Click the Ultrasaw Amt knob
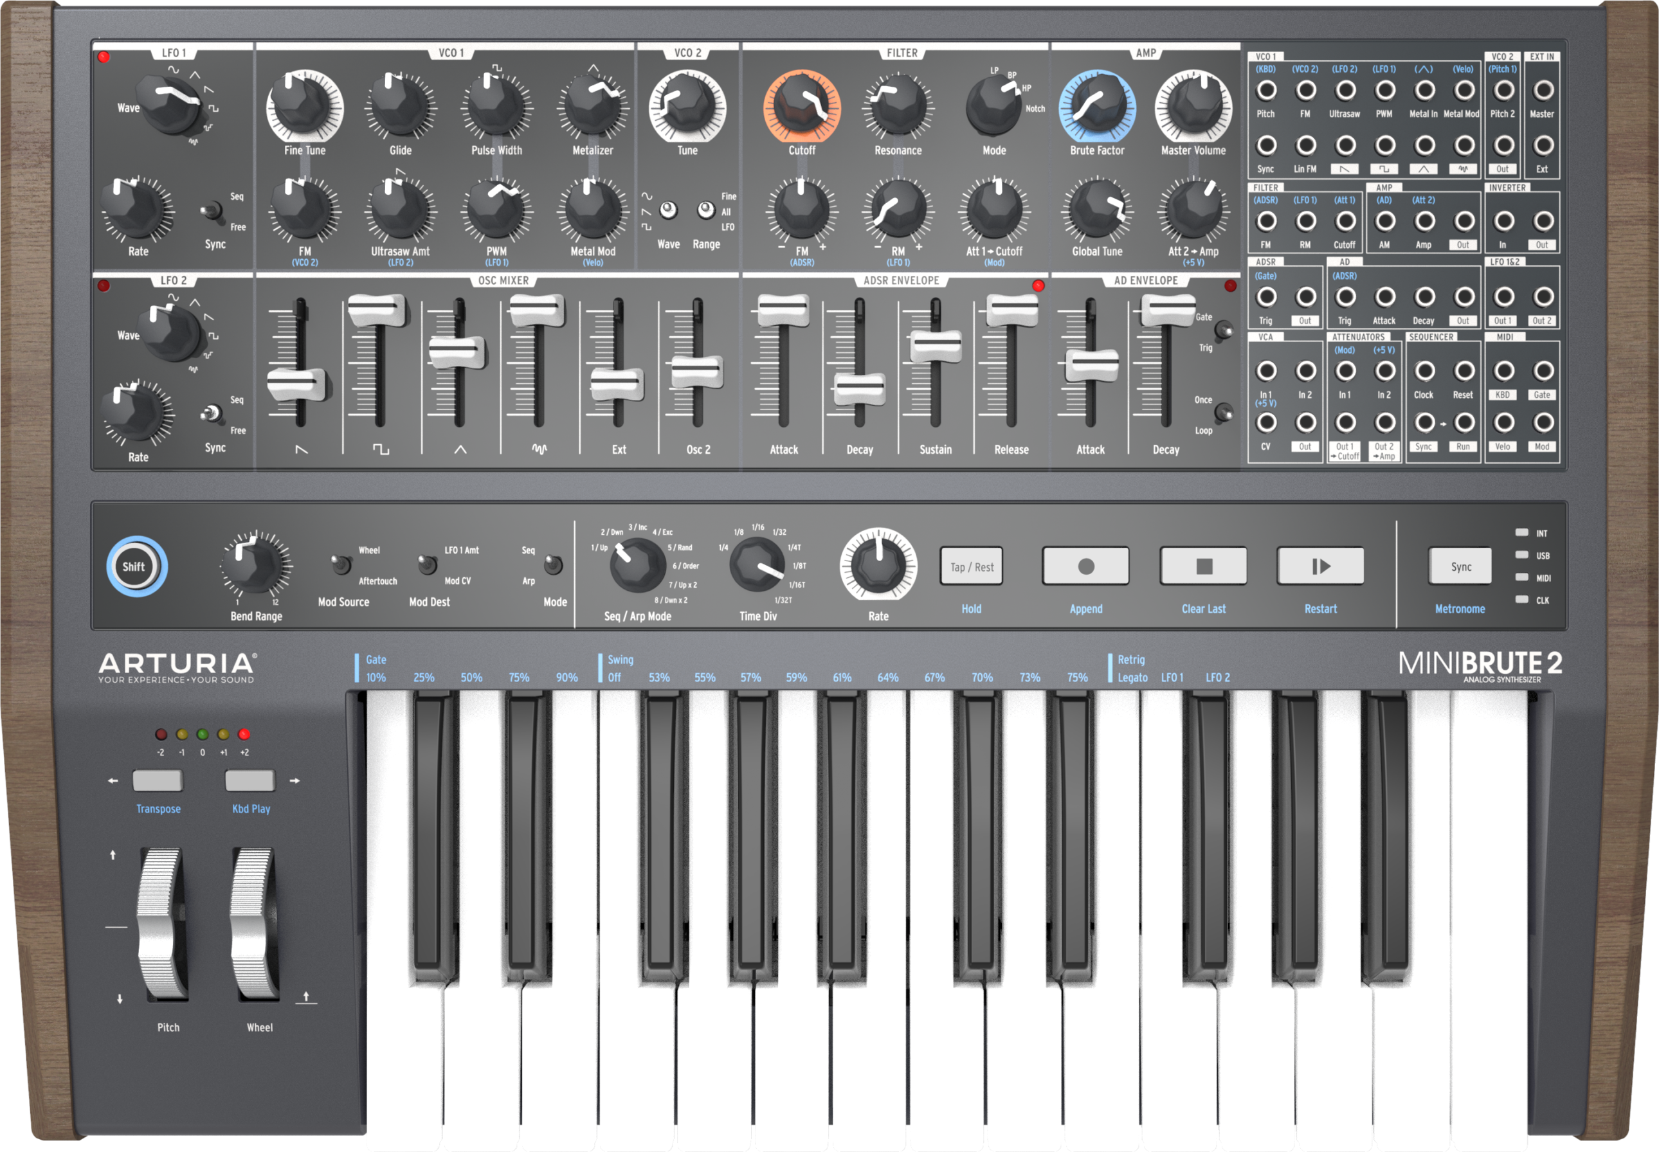 tap(401, 210)
